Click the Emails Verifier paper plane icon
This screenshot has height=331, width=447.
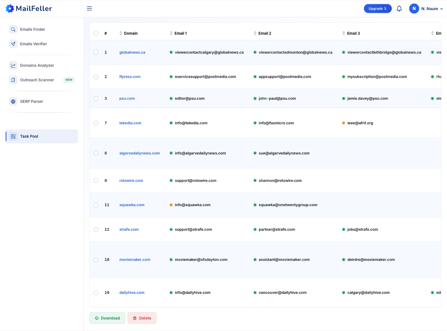pyautogui.click(x=13, y=44)
